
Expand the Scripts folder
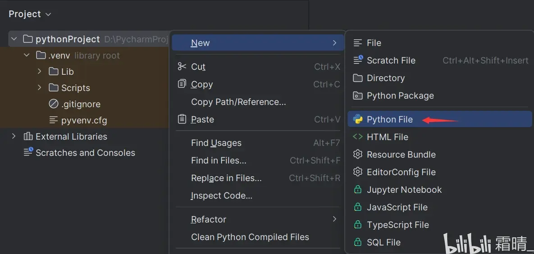coord(40,88)
